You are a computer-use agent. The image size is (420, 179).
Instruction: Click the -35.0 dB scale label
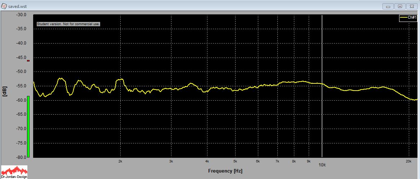pyautogui.click(x=21, y=29)
